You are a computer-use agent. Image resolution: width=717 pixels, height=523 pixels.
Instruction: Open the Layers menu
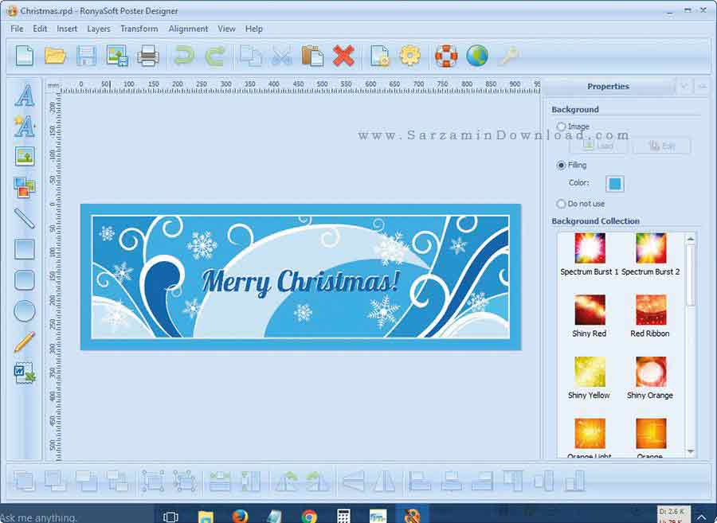point(99,29)
